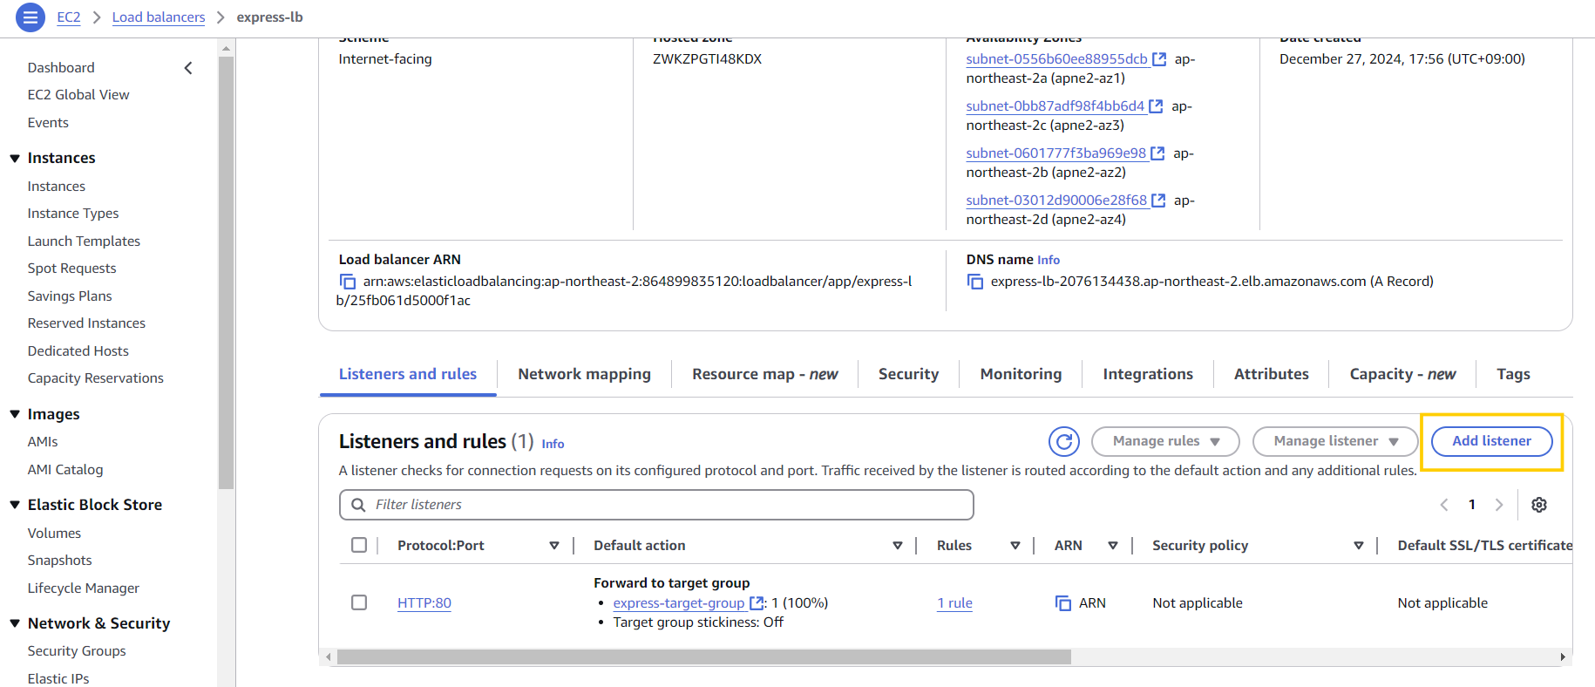Open the hamburger navigation menu
This screenshot has height=687, width=1595.
coord(31,17)
